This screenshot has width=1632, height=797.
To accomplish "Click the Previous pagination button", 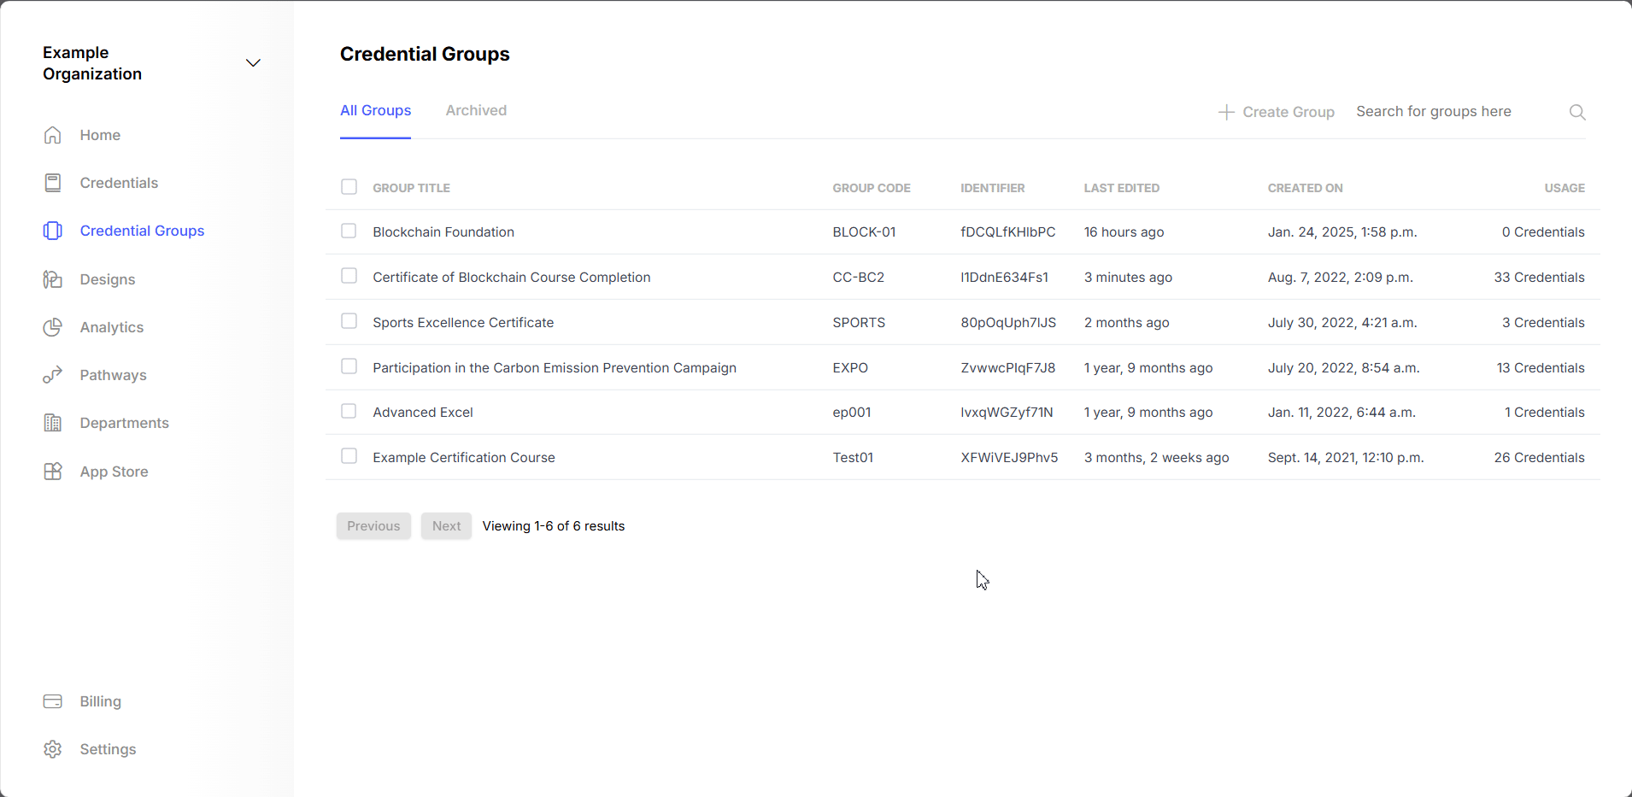I will coord(373,525).
